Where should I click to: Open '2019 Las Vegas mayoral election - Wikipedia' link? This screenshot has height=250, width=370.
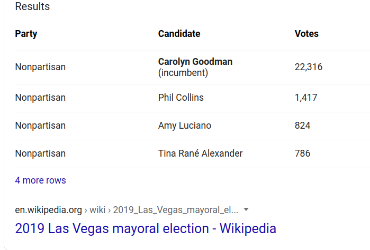click(146, 228)
